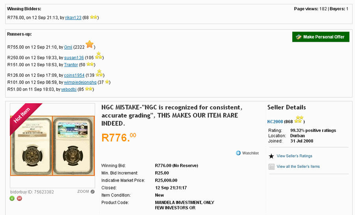Click the blue plus Watchlist icon
The image size is (355, 215).
(x=238, y=153)
